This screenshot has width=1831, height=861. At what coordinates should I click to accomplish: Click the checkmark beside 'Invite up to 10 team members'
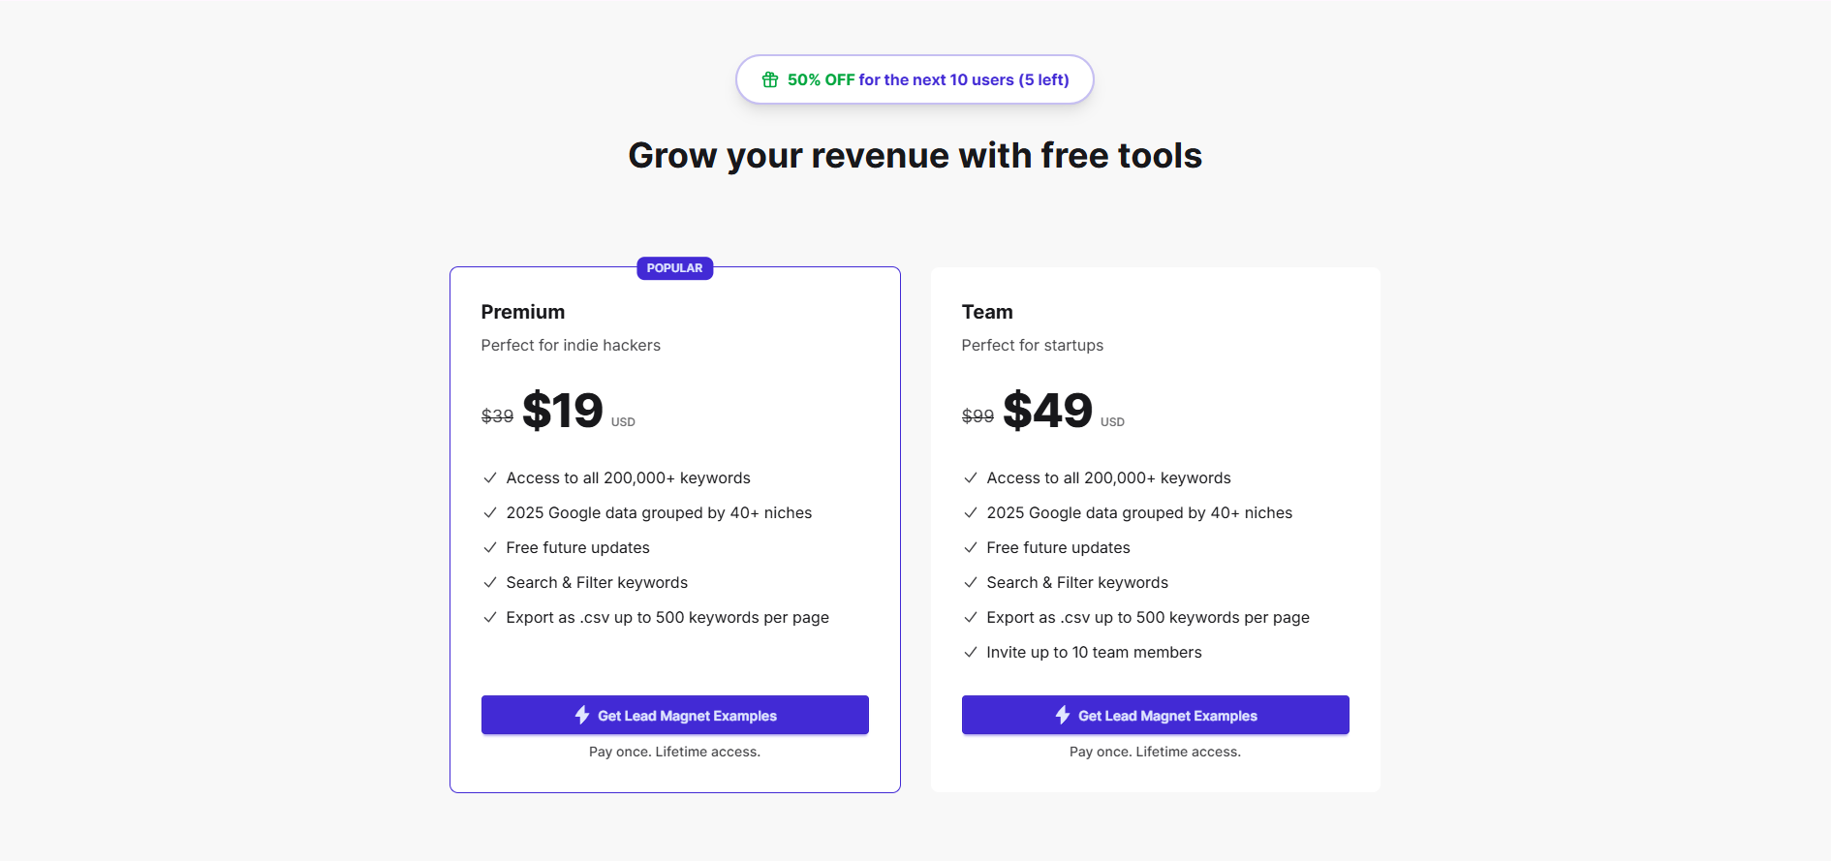(x=970, y=652)
